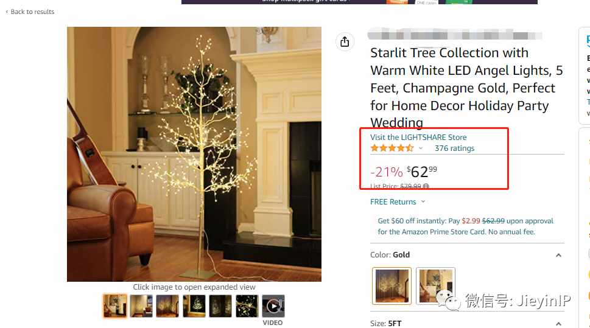The height and width of the screenshot is (328, 590).
Task: Click the share icon beside product image
Action: pos(345,42)
